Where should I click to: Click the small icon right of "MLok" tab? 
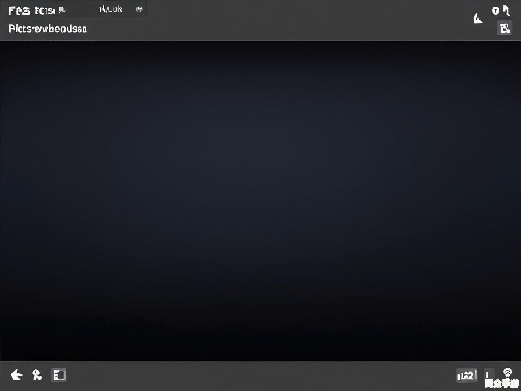(139, 9)
